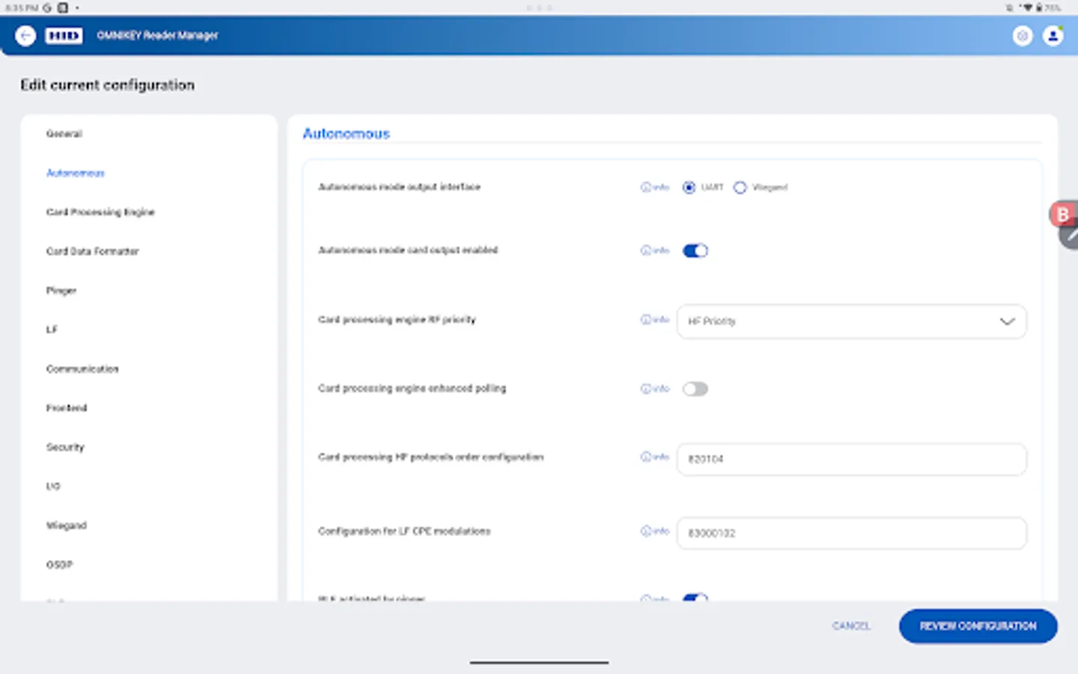
Task: Open the OSDP configuration section
Action: pyautogui.click(x=60, y=565)
